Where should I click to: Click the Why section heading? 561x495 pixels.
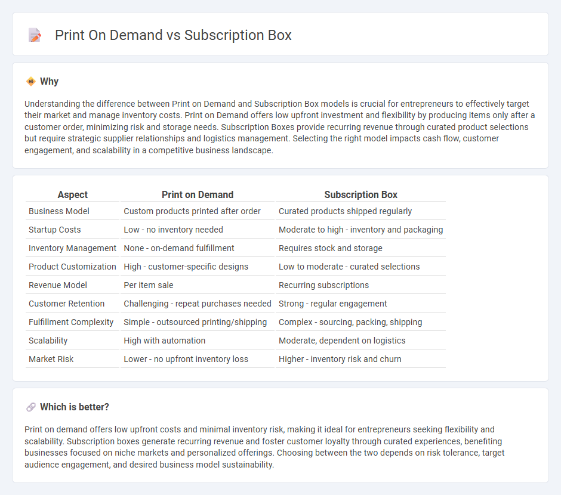click(49, 82)
